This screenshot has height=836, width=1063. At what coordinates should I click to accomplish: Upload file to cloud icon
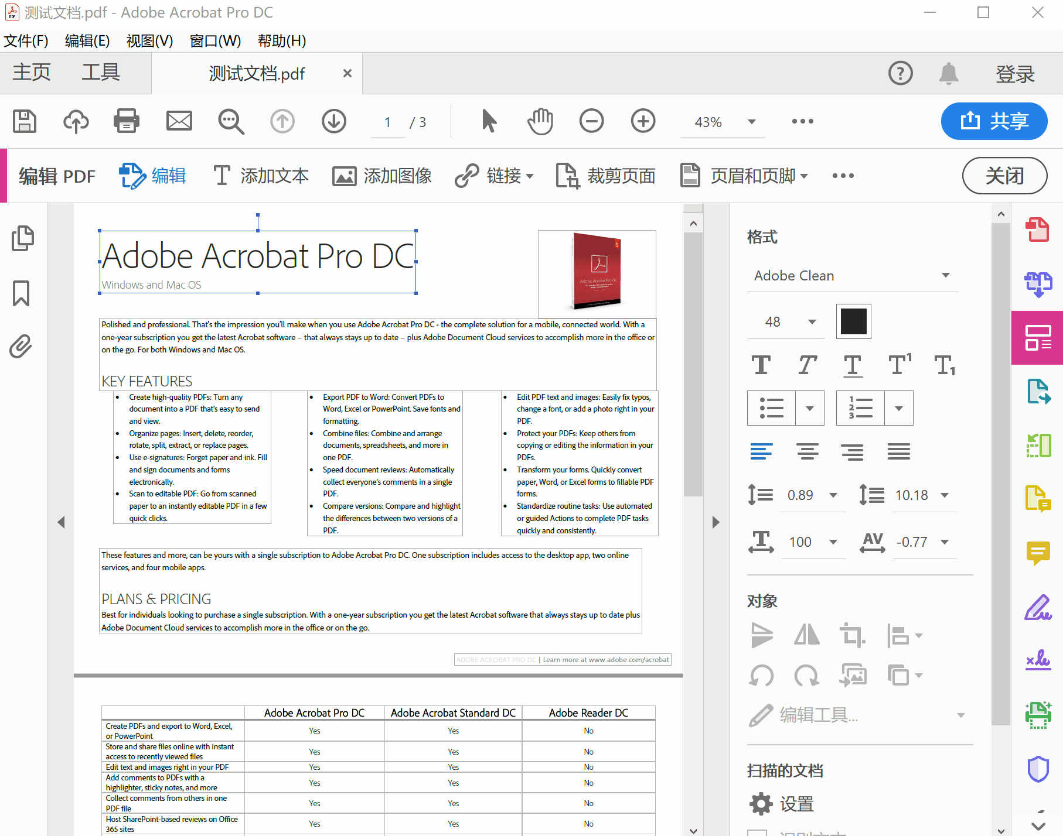(x=76, y=122)
